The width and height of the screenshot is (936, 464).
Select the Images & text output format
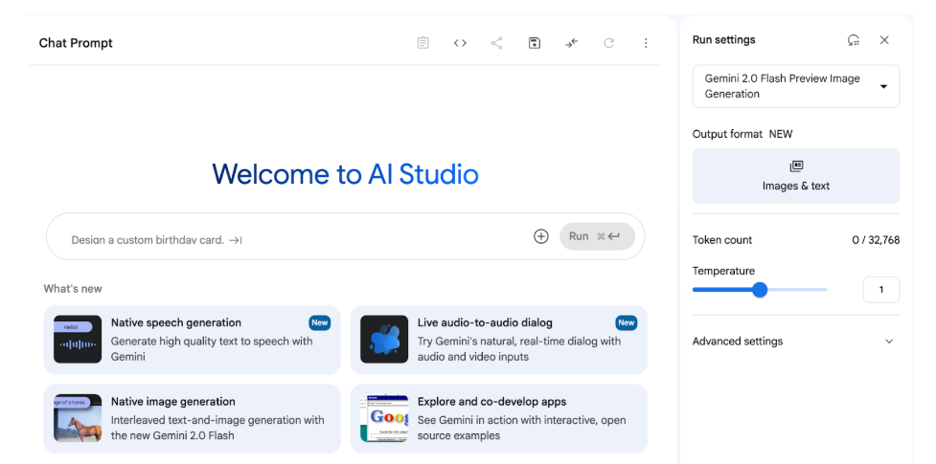click(x=796, y=176)
